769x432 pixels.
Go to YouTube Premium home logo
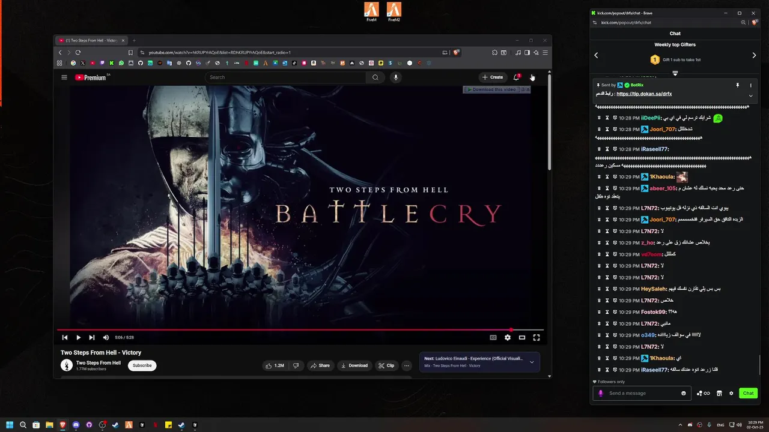click(91, 77)
